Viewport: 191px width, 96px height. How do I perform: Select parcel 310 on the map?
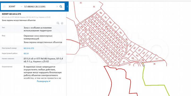(x=105, y=55)
